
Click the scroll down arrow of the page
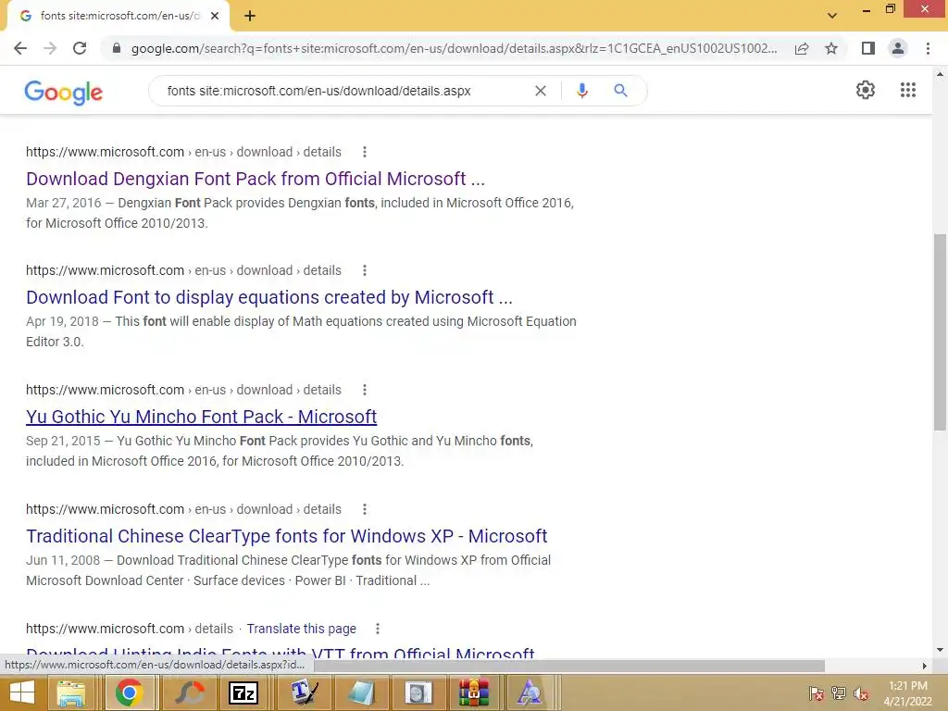tap(940, 650)
